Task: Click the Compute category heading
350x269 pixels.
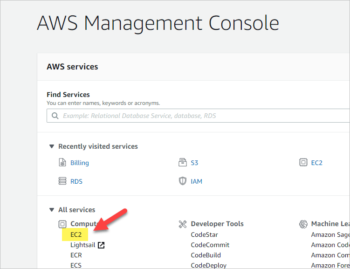Action: 85,224
